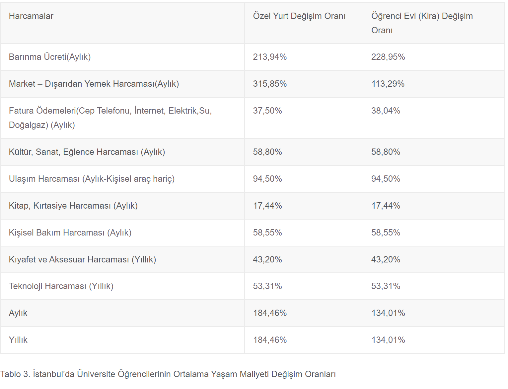Click the Ulaşım Harcaması row label
508x389 pixels.
click(92, 179)
